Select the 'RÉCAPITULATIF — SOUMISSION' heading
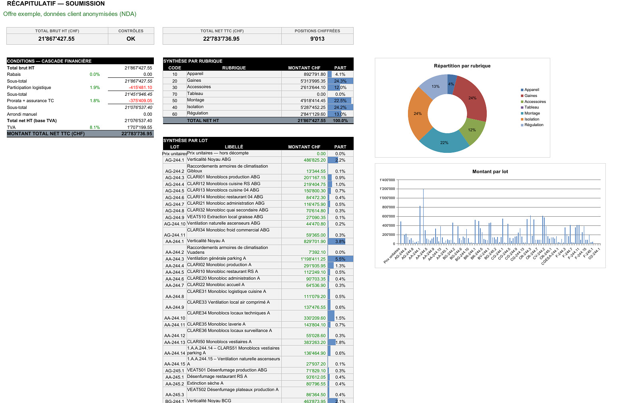 tap(56, 4)
